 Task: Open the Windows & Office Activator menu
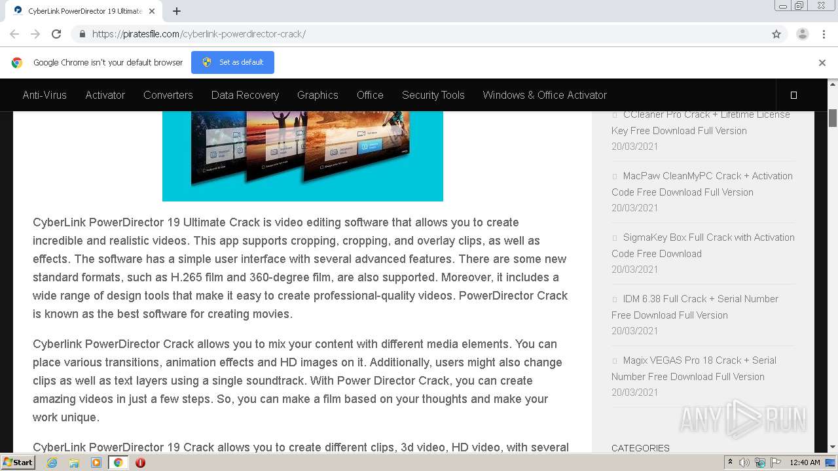pyautogui.click(x=545, y=95)
